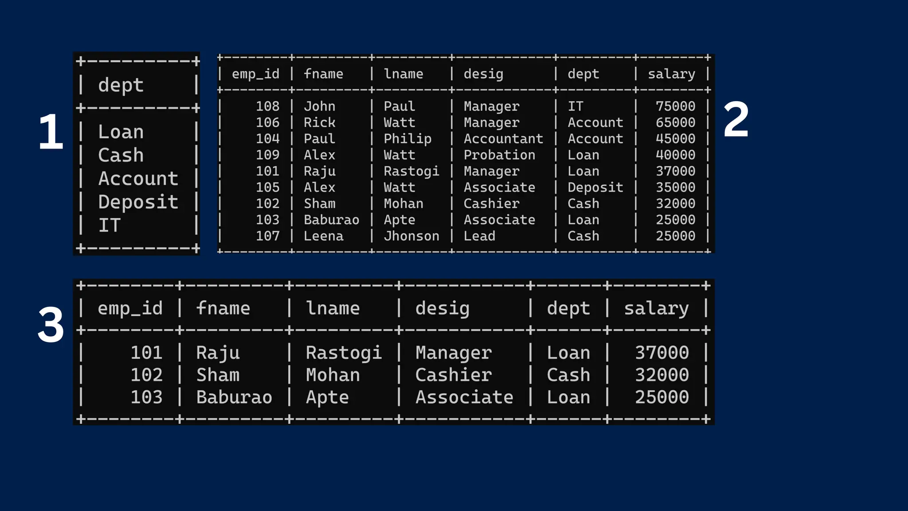Click Probation designation in table 2
The width and height of the screenshot is (908, 511).
(499, 155)
